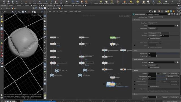Viewport: 181px width, 102px height.
Task: Switch to the Asset Browser tab
Action: (x=78, y=5)
